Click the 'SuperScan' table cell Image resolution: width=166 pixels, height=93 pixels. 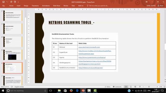point(68,52)
